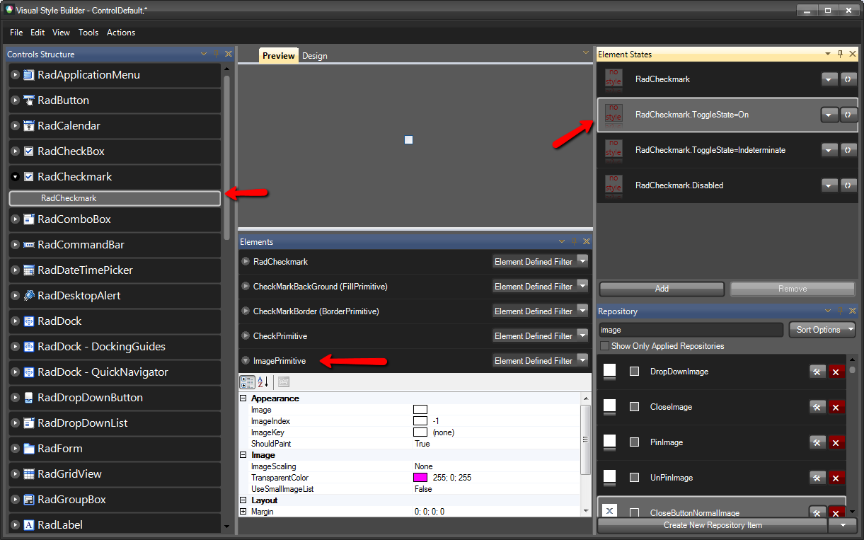Image resolution: width=864 pixels, height=540 pixels.
Task: Expand the CheckPrimitive element row
Action: (246, 336)
